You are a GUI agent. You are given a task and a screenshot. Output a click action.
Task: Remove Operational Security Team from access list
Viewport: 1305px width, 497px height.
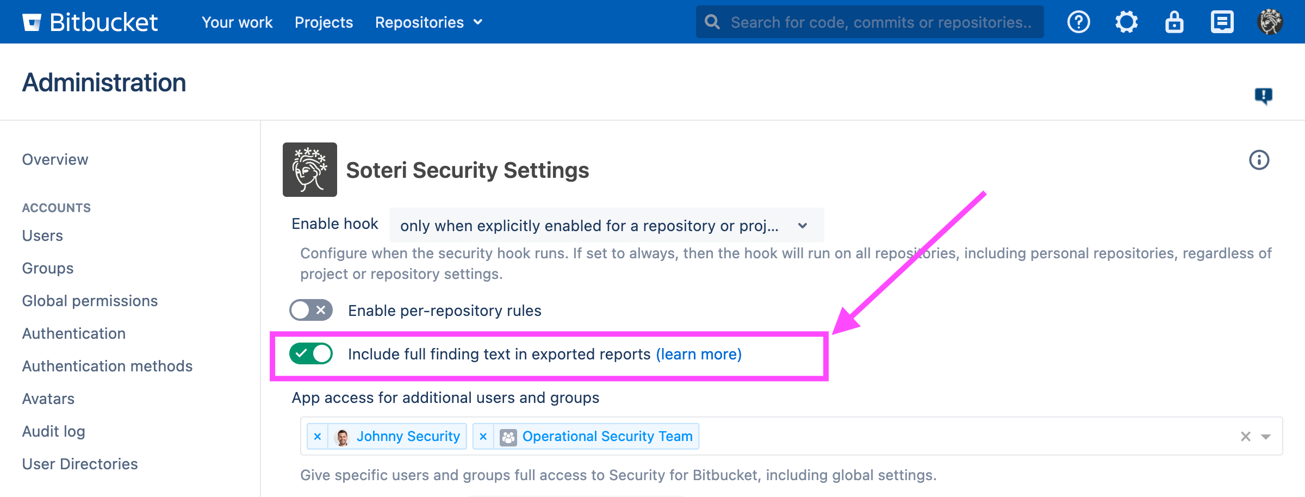coord(483,437)
